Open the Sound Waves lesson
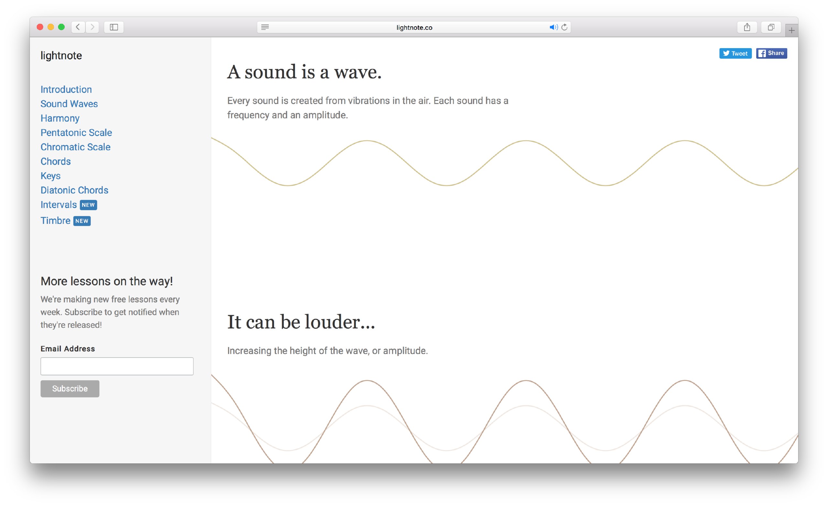828x506 pixels. [x=69, y=104]
